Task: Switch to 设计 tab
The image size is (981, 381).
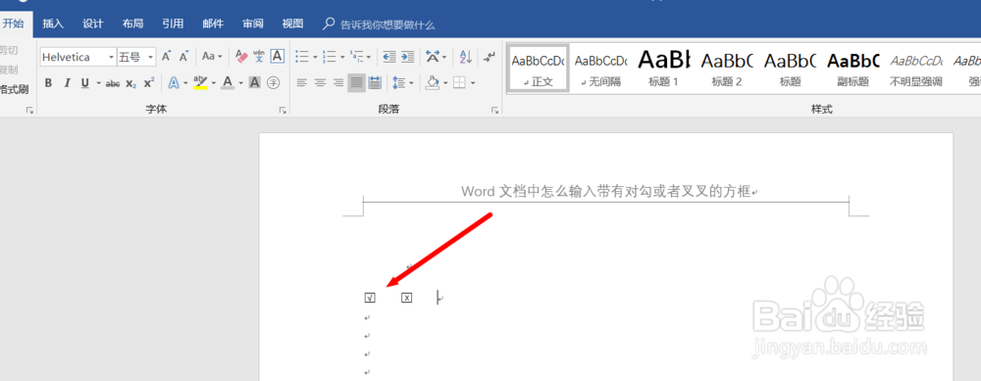Action: (x=92, y=24)
